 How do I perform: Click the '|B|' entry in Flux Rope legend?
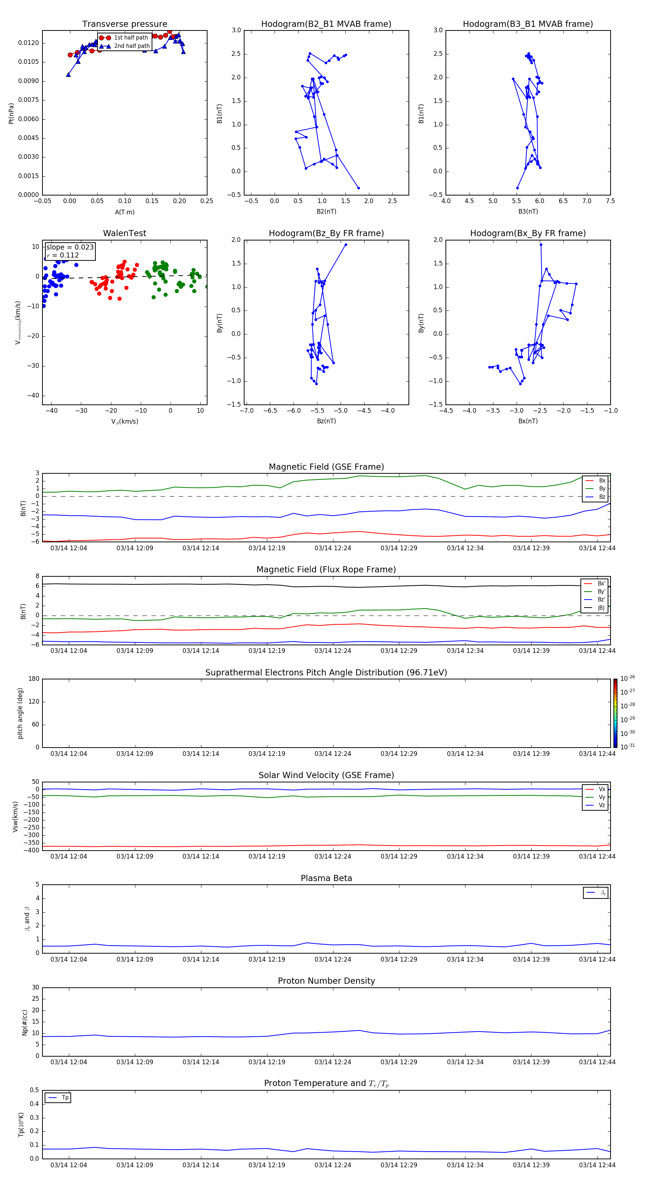coord(595,608)
